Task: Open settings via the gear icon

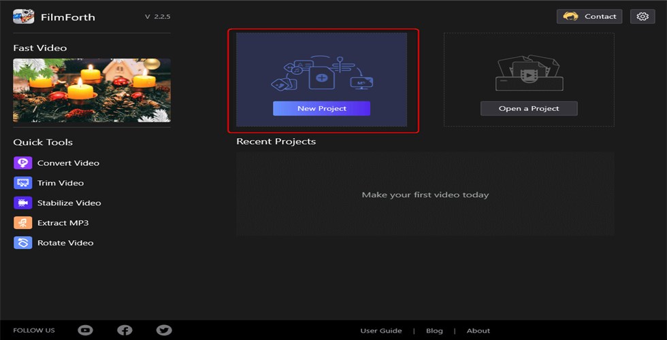Action: point(642,16)
